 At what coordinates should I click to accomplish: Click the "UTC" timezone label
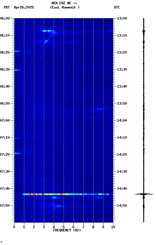[117, 7]
